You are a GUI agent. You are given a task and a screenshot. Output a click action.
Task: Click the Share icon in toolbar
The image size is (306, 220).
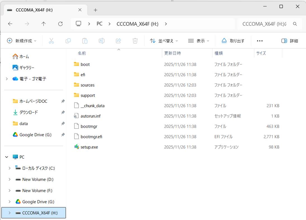118,41
